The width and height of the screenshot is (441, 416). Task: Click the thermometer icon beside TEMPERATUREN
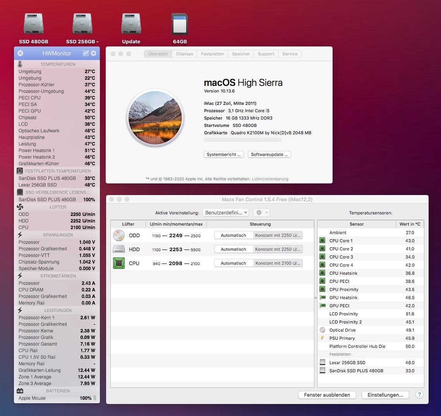[20, 64]
